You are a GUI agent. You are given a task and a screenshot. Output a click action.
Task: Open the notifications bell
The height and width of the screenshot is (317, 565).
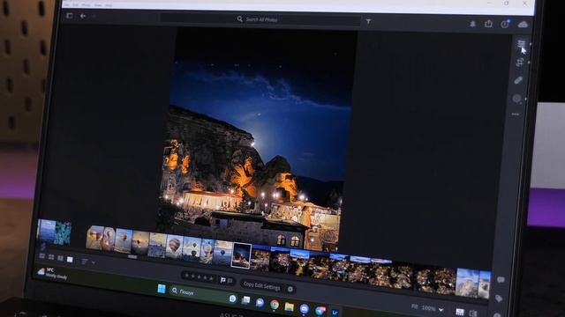pyautogui.click(x=472, y=24)
